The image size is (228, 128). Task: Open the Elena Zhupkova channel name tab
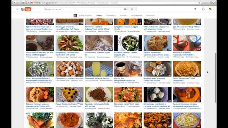point(86,16)
